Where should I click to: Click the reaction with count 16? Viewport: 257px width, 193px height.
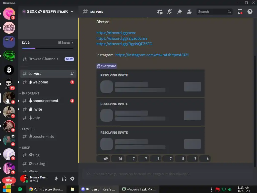point(118,159)
